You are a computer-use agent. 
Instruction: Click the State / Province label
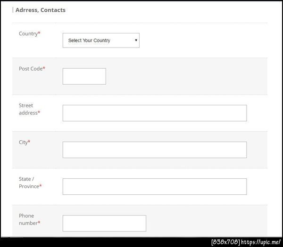tap(28, 183)
